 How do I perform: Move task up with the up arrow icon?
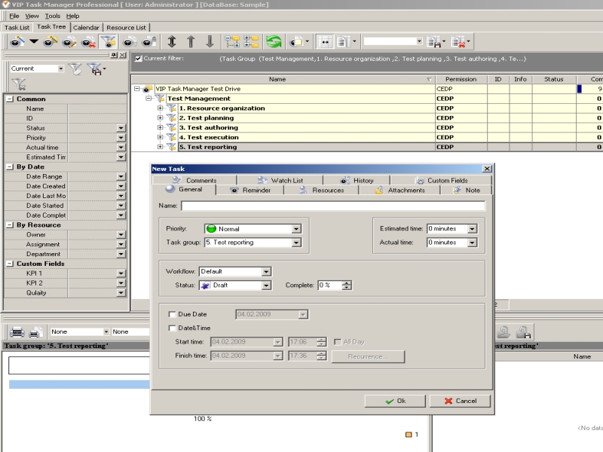click(x=191, y=41)
